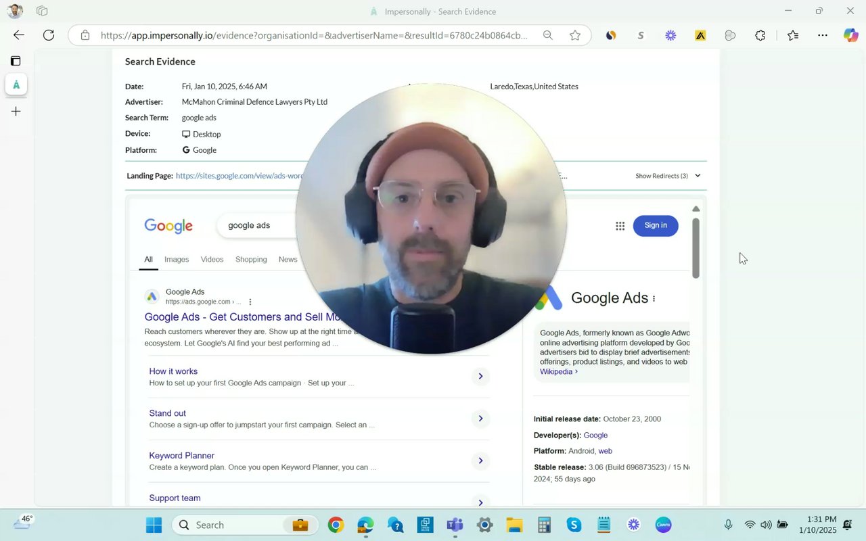Click the address bar URL

point(314,35)
